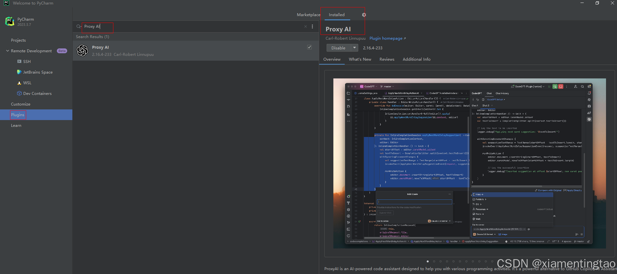Click the Carl-Robert Linnupuu vendor name
The height and width of the screenshot is (274, 617).
click(345, 38)
